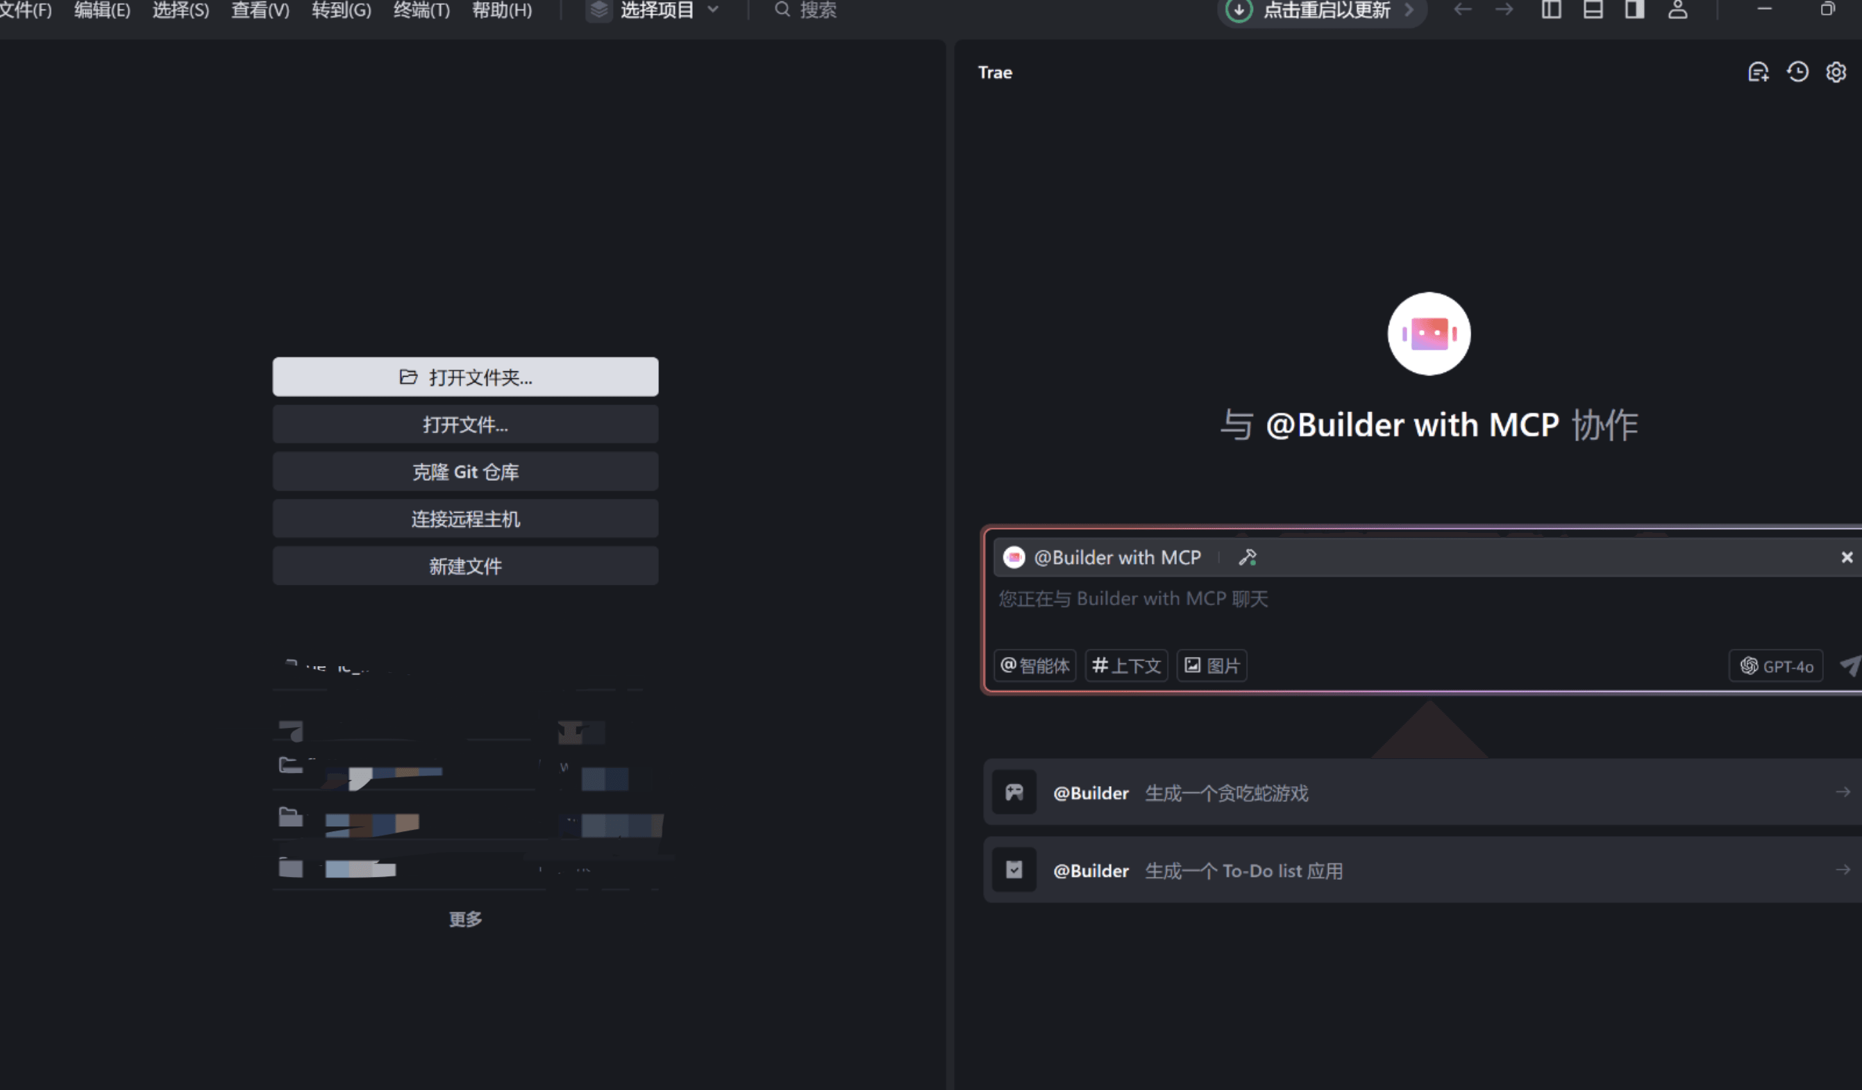Expand the 点击重启以更新 update chevron
The height and width of the screenshot is (1090, 1862).
[x=1409, y=10]
